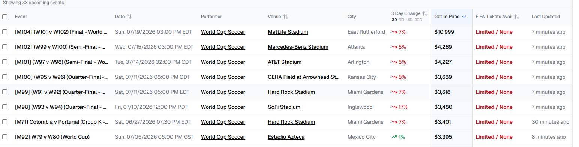579x147 pixels.
Task: Select the 14D change period
Action: coord(409,20)
